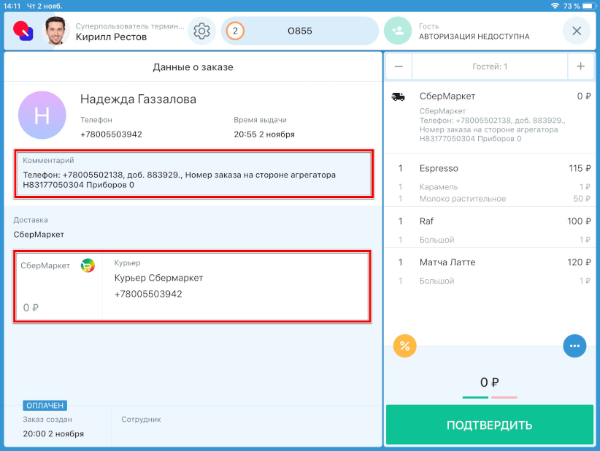600x451 pixels.
Task: Select the Матча Латте order item
Action: (489, 262)
